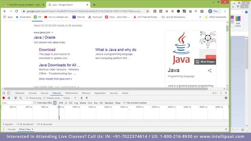Image resolution: width=251 pixels, height=141 pixels.
Task: Close the DevTools panel
Action: pos(226,93)
